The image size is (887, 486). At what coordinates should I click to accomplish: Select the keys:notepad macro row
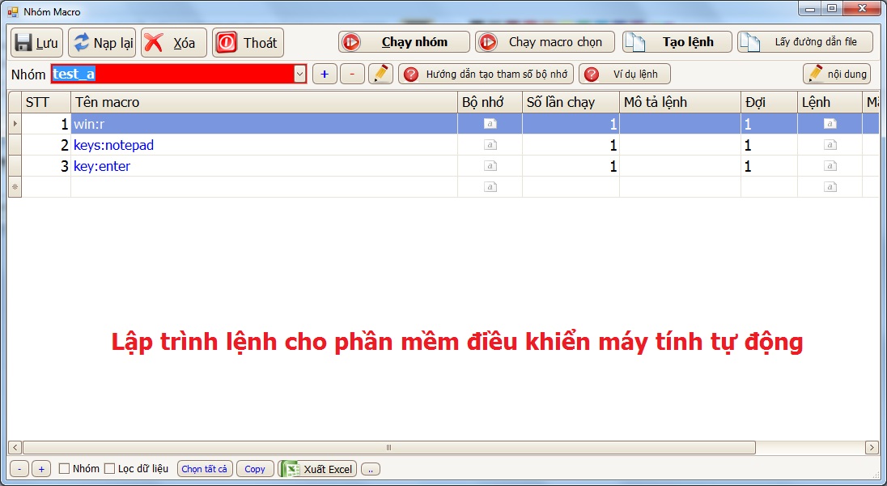pyautogui.click(x=243, y=144)
